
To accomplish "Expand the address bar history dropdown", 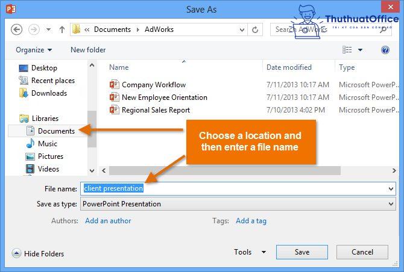I will tap(242, 30).
